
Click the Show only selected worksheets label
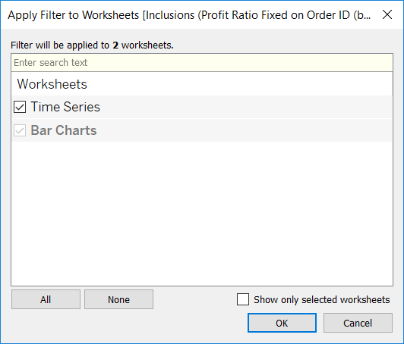(321, 299)
